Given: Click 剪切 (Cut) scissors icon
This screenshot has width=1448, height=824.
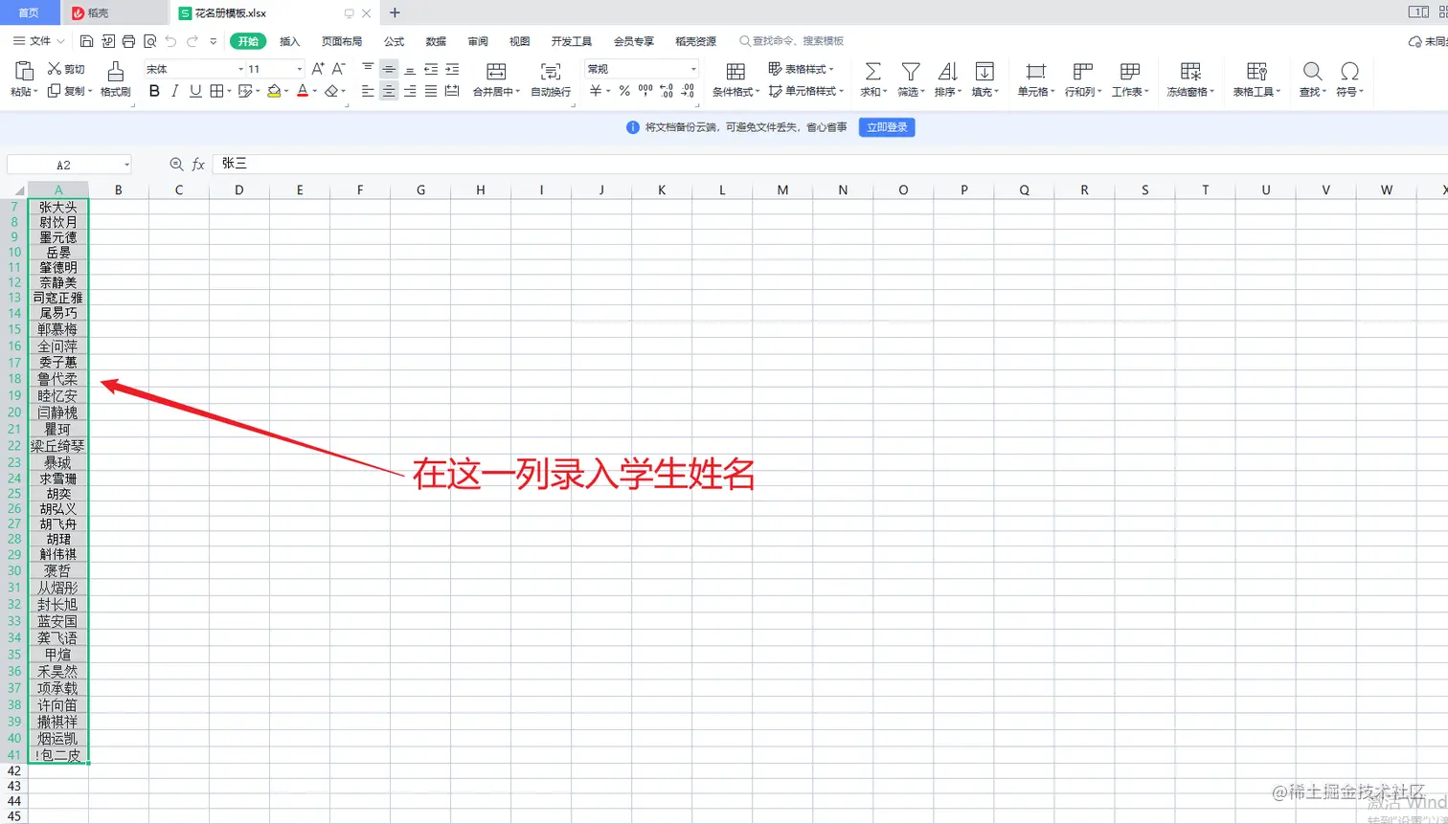Looking at the screenshot, I should click(x=55, y=69).
